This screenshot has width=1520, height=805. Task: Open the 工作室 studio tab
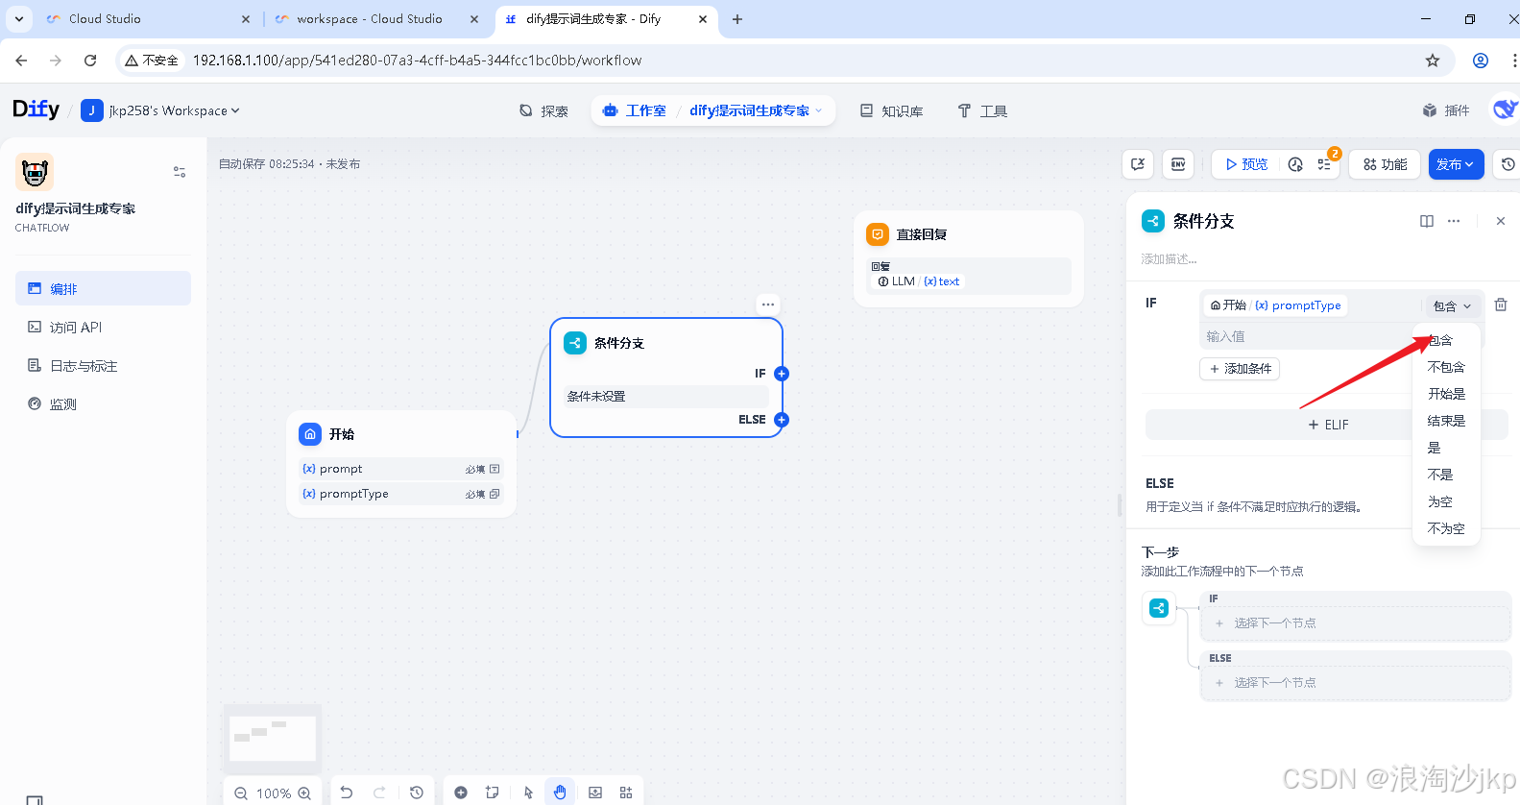[635, 110]
